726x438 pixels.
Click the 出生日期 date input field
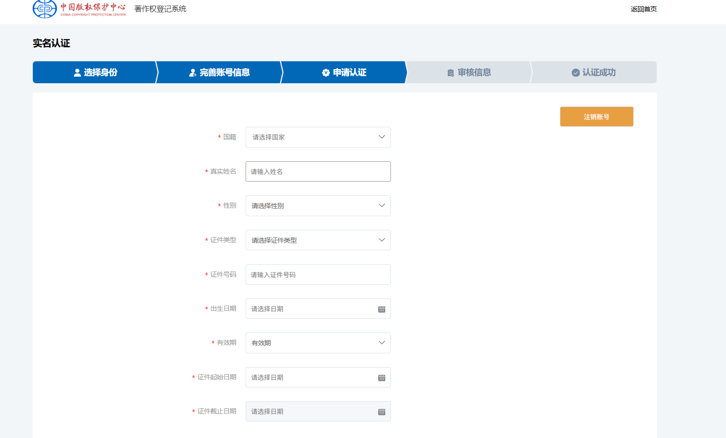pos(318,309)
